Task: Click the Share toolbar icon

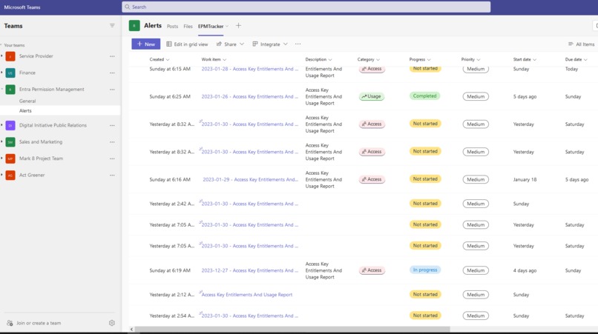Action: tap(220, 44)
